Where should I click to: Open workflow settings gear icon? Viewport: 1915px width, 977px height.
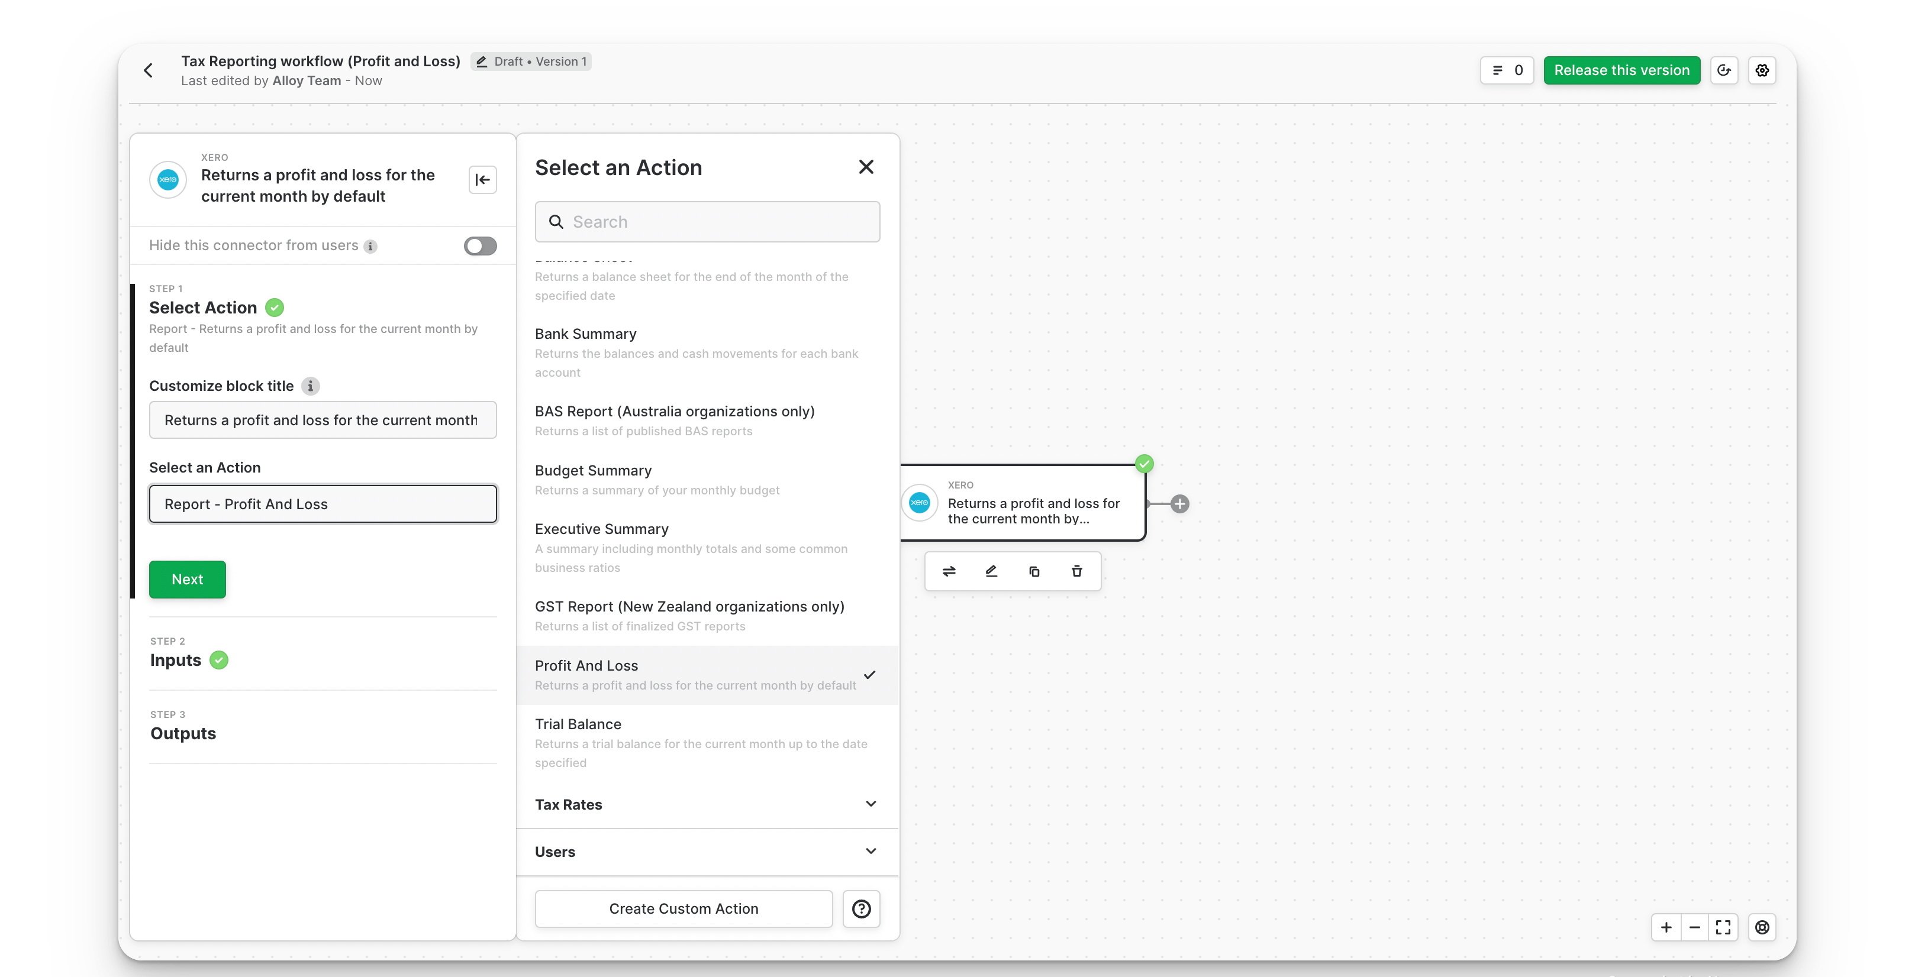pos(1762,70)
